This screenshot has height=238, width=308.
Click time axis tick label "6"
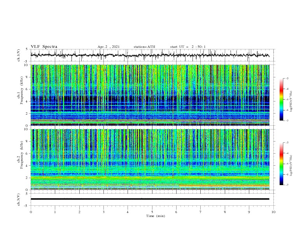pos(176,212)
